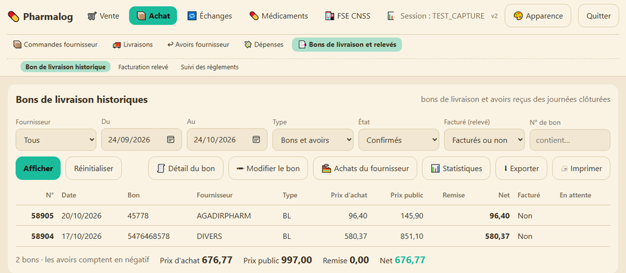The width and height of the screenshot is (626, 273).
Task: Click the Session : TEST_CAPTURE label
Action: point(442,16)
